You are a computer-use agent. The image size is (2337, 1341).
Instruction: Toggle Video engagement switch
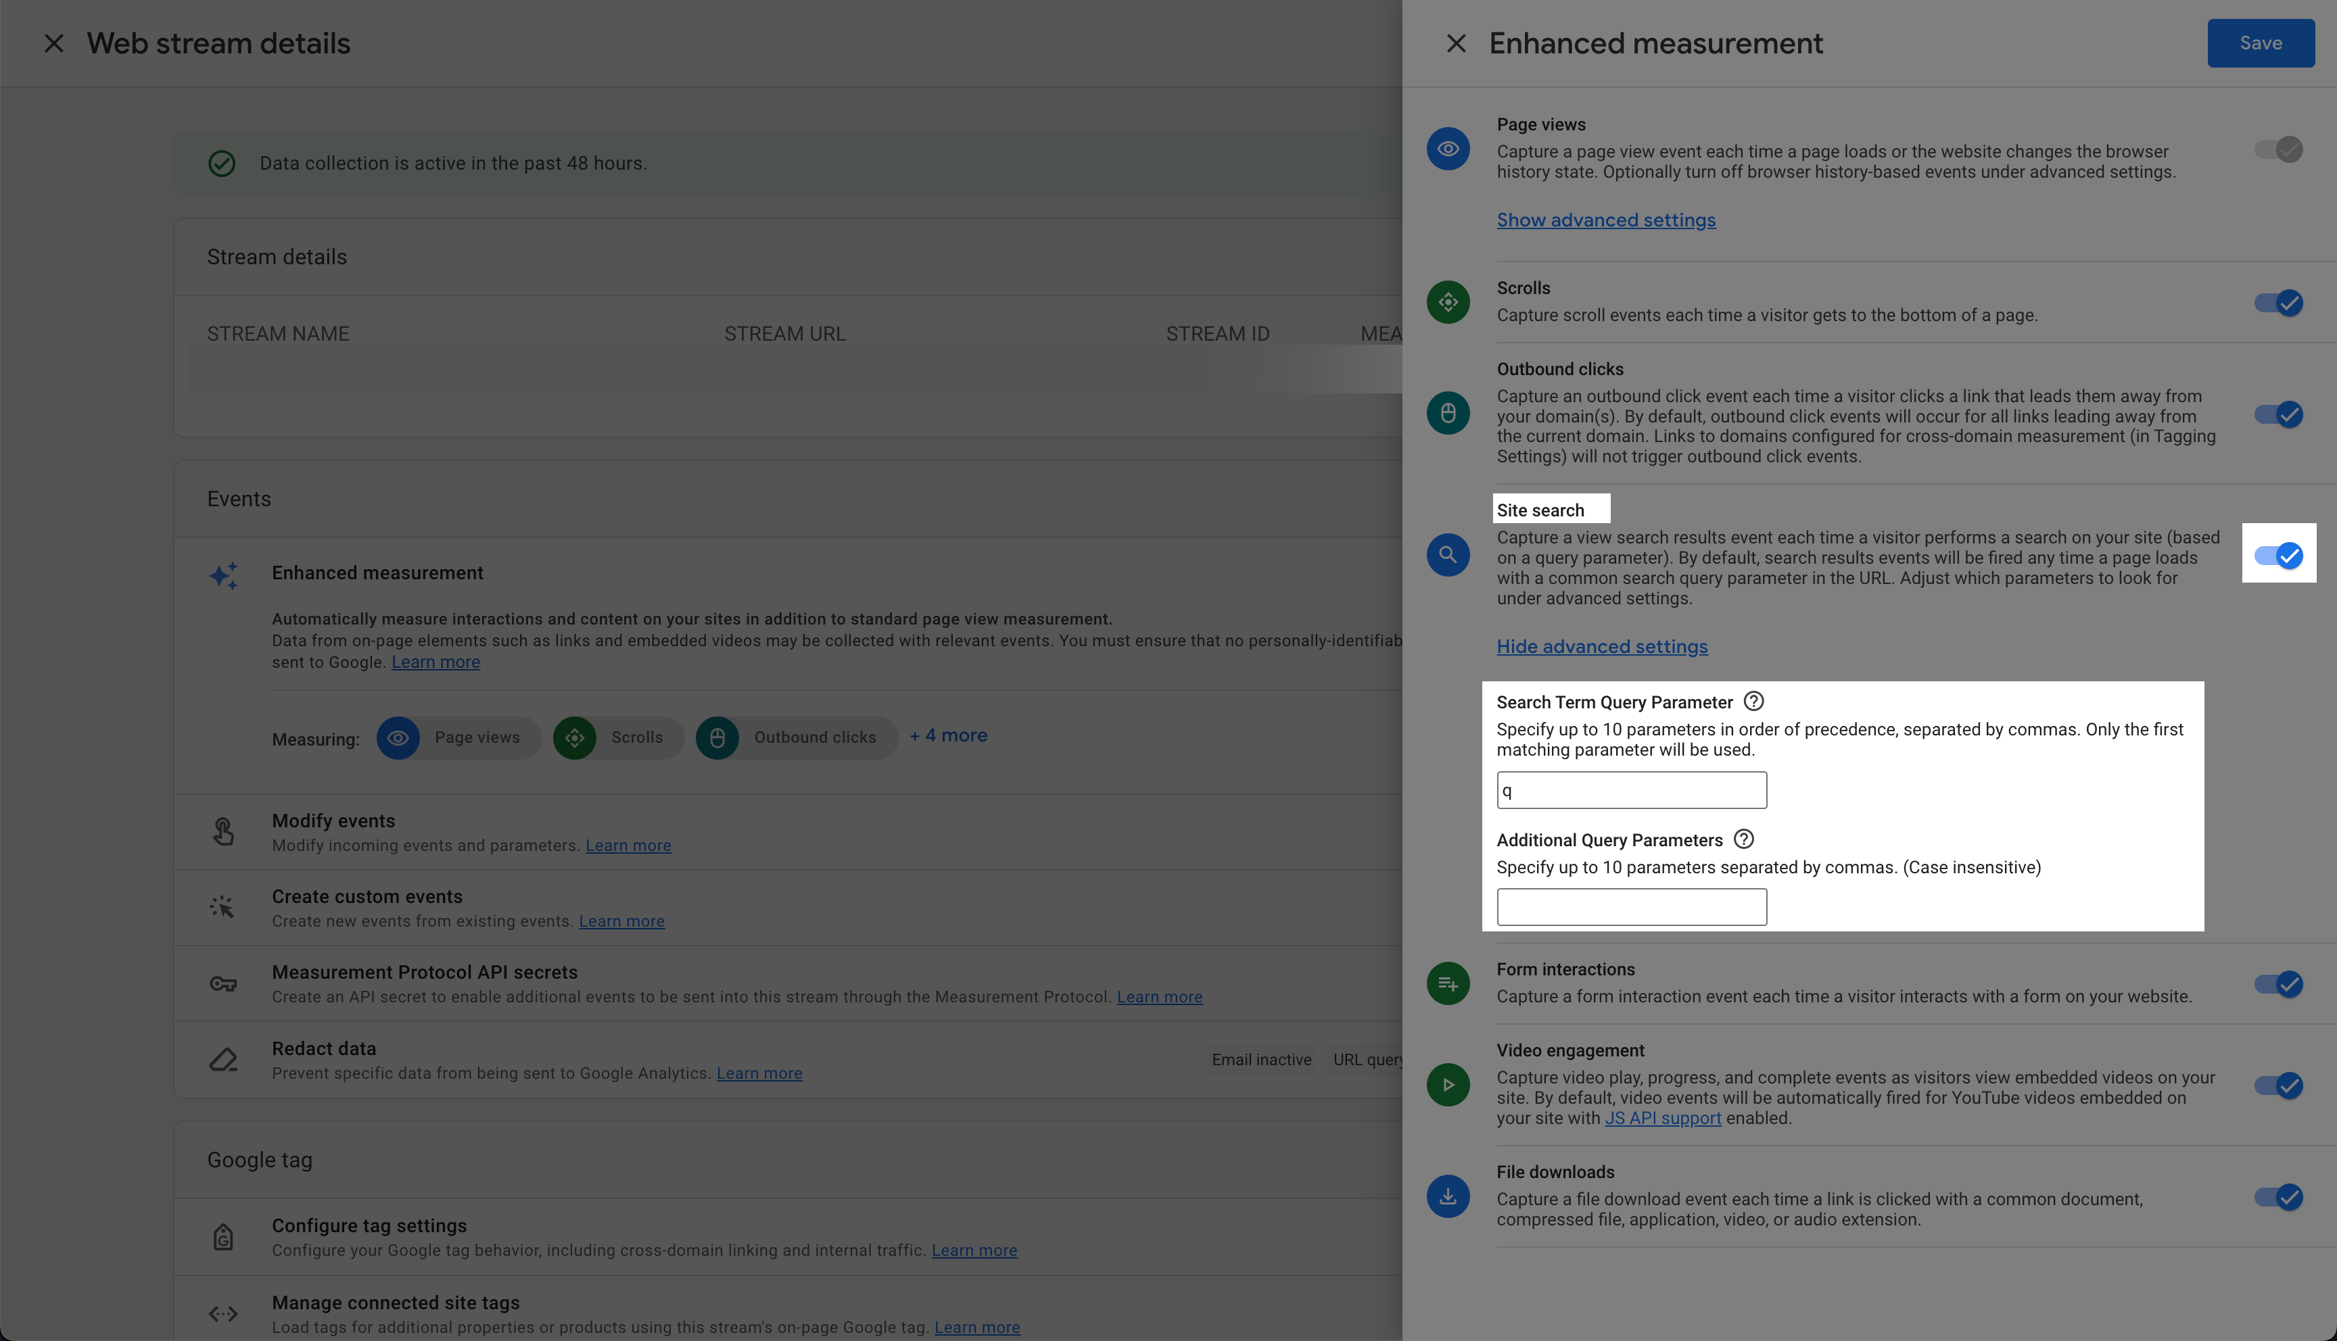pos(2279,1086)
